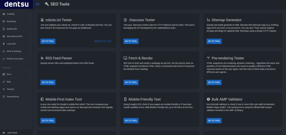Open the Crawling sidebar menu

click(x=16, y=14)
